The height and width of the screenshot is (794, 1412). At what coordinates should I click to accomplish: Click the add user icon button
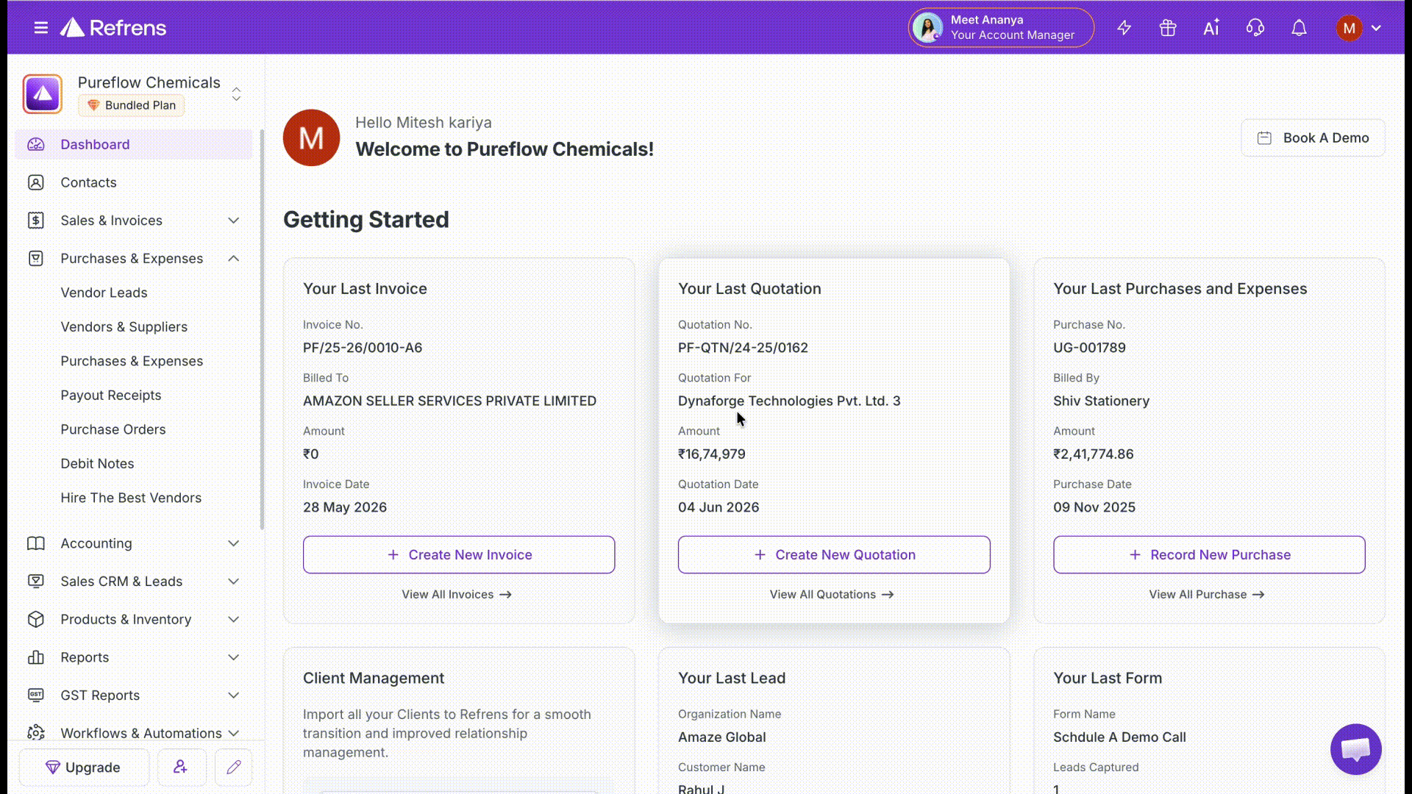pyautogui.click(x=181, y=767)
